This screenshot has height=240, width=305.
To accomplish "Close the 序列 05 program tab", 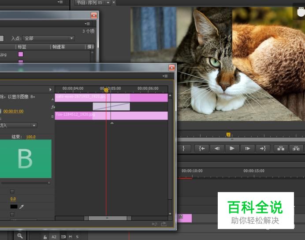I will point(114,2).
